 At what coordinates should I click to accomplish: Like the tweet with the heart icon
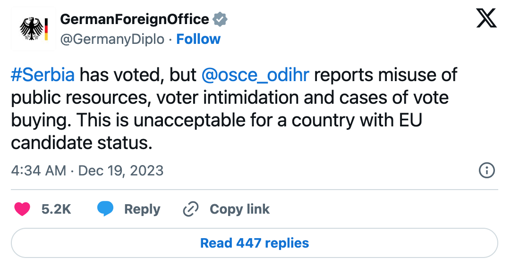click(22, 209)
